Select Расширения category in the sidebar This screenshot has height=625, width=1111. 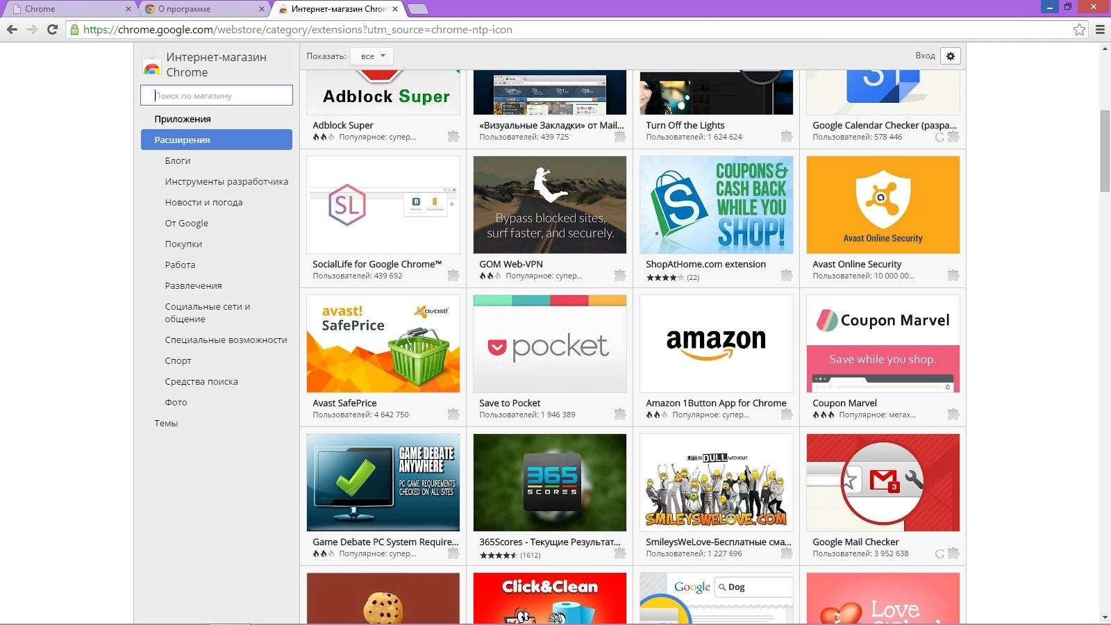pyautogui.click(x=216, y=140)
